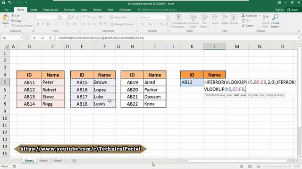The width and height of the screenshot is (302, 169).
Task: Click the Save icon in title bar
Action: (3, 2)
